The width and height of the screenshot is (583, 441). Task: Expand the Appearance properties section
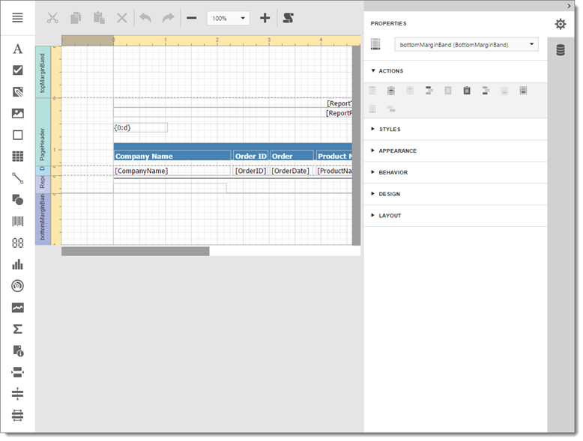[397, 151]
